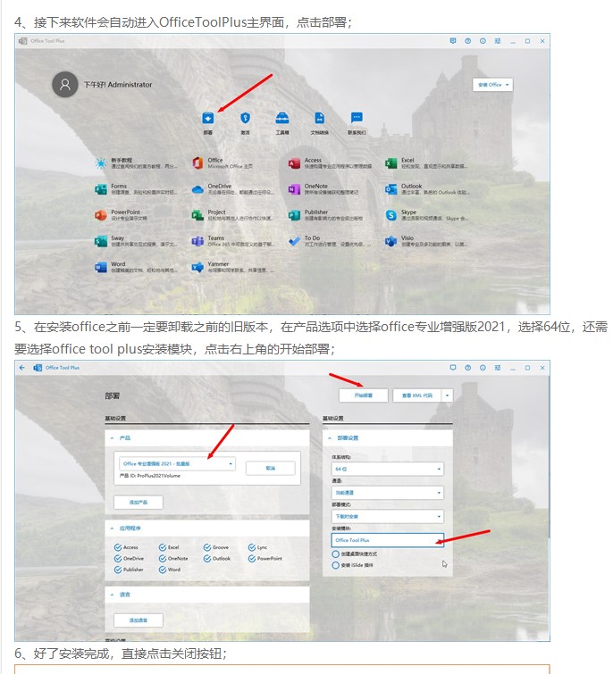Click the Excel app icon on home screen

pyautogui.click(x=391, y=163)
